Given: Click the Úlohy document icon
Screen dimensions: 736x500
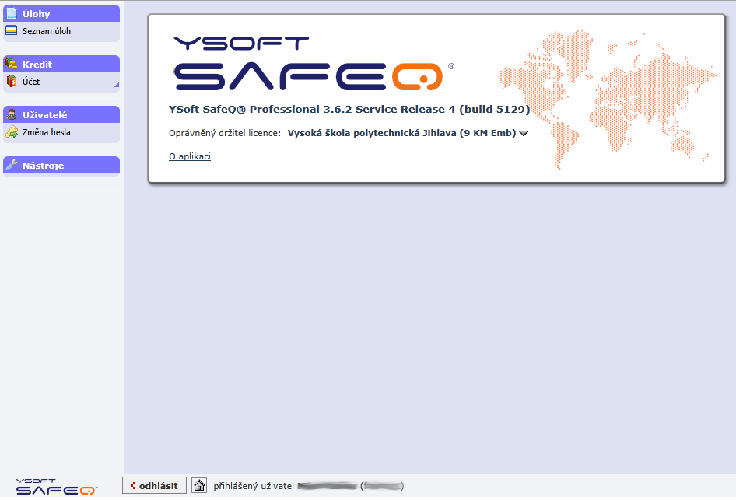Looking at the screenshot, I should tap(12, 13).
